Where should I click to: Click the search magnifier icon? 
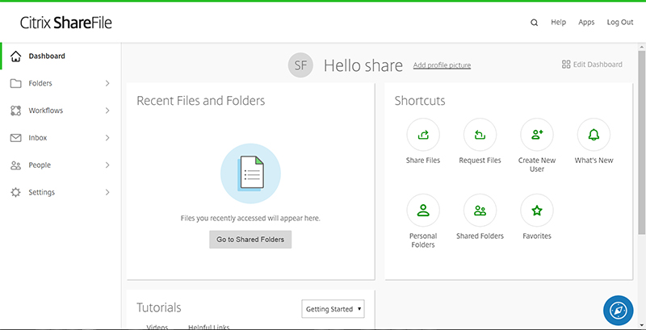(x=534, y=23)
